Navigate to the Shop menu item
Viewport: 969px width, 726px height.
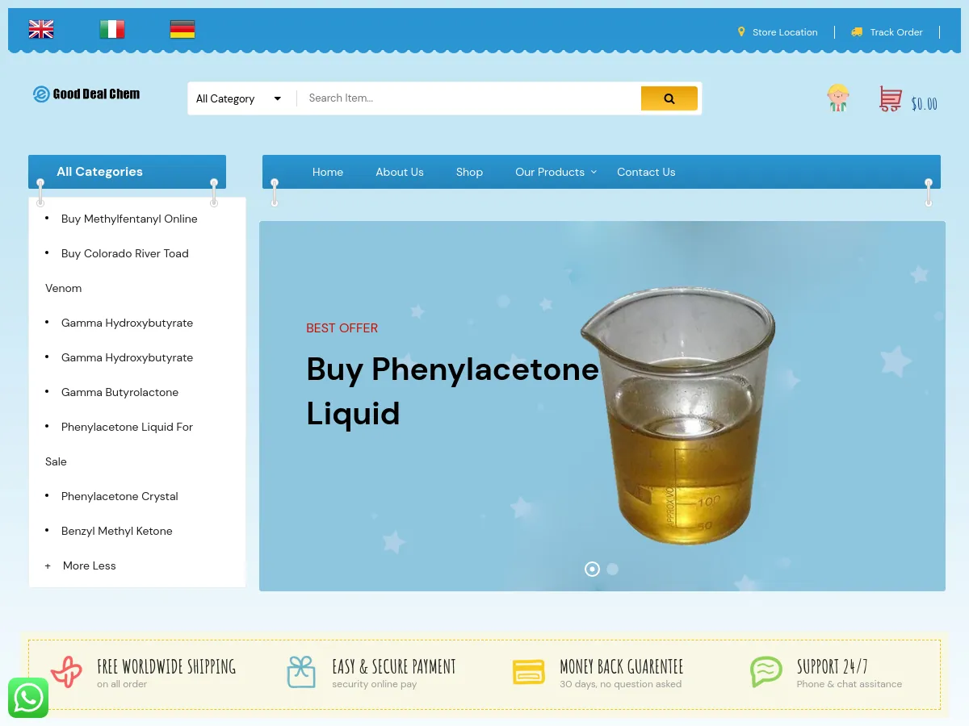tap(469, 172)
